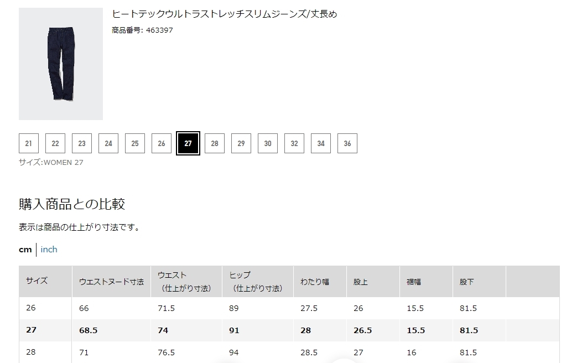This screenshot has width=561, height=363.
Task: Select size 28 for comparison
Action: [x=214, y=143]
